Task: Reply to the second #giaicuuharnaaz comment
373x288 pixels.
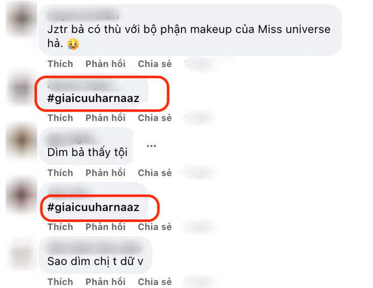Action: click(x=105, y=227)
